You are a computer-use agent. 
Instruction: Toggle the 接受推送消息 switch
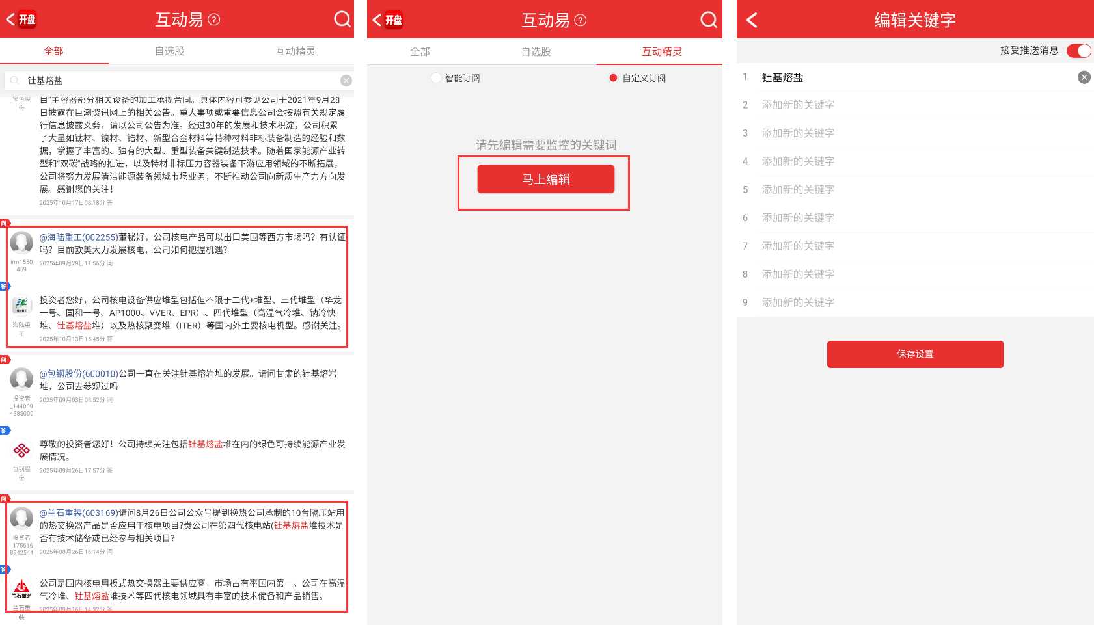pyautogui.click(x=1078, y=51)
